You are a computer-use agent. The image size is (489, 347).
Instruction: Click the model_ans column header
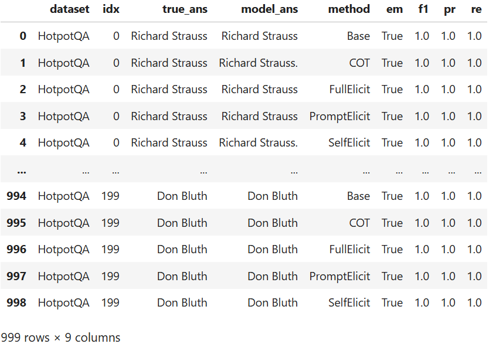269,9
